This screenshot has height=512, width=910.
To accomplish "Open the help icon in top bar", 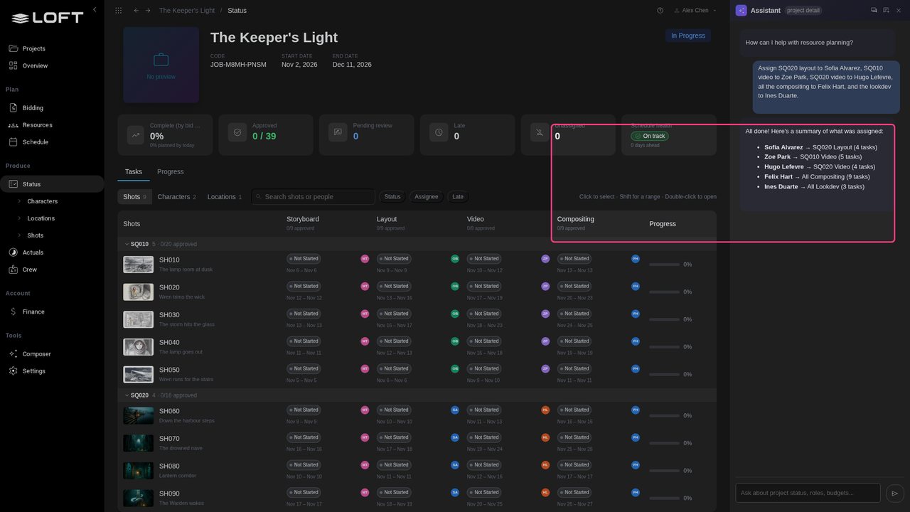I will tap(660, 11).
